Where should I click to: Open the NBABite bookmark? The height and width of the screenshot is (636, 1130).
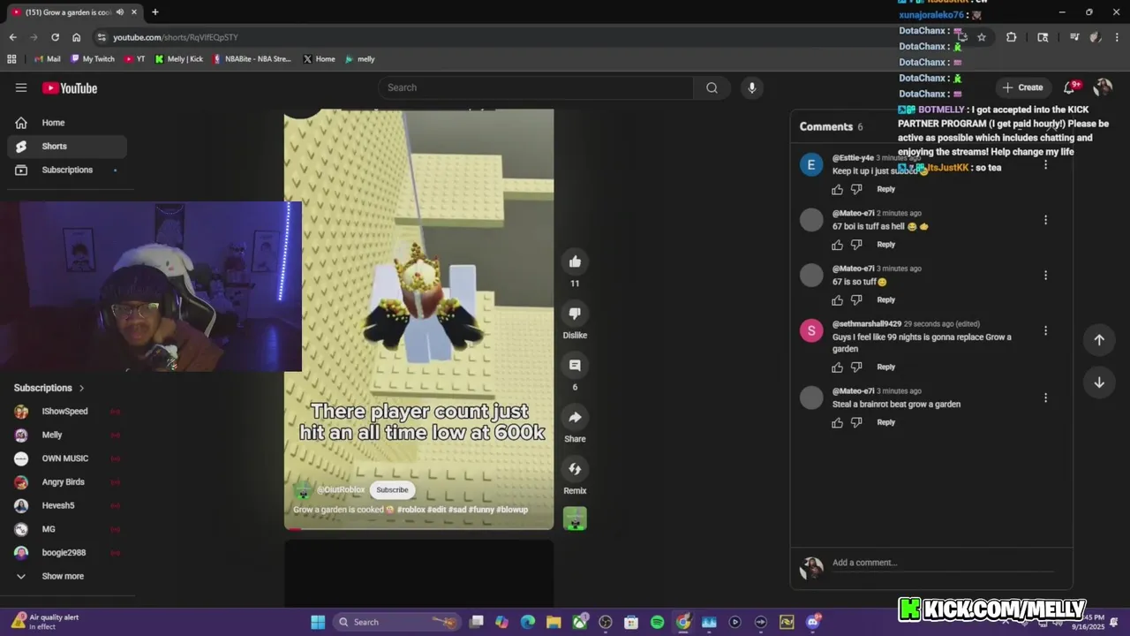pos(252,59)
